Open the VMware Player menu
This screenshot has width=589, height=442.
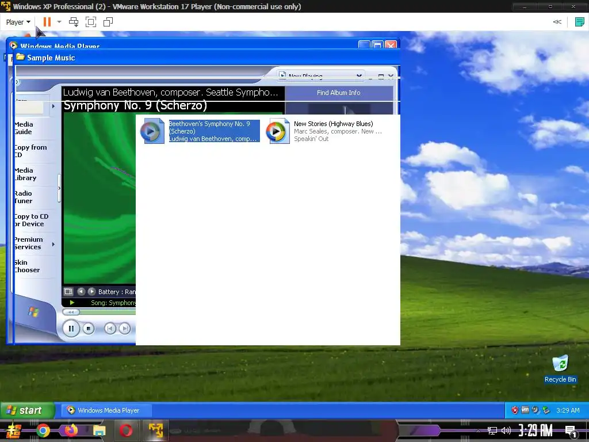[x=18, y=22]
